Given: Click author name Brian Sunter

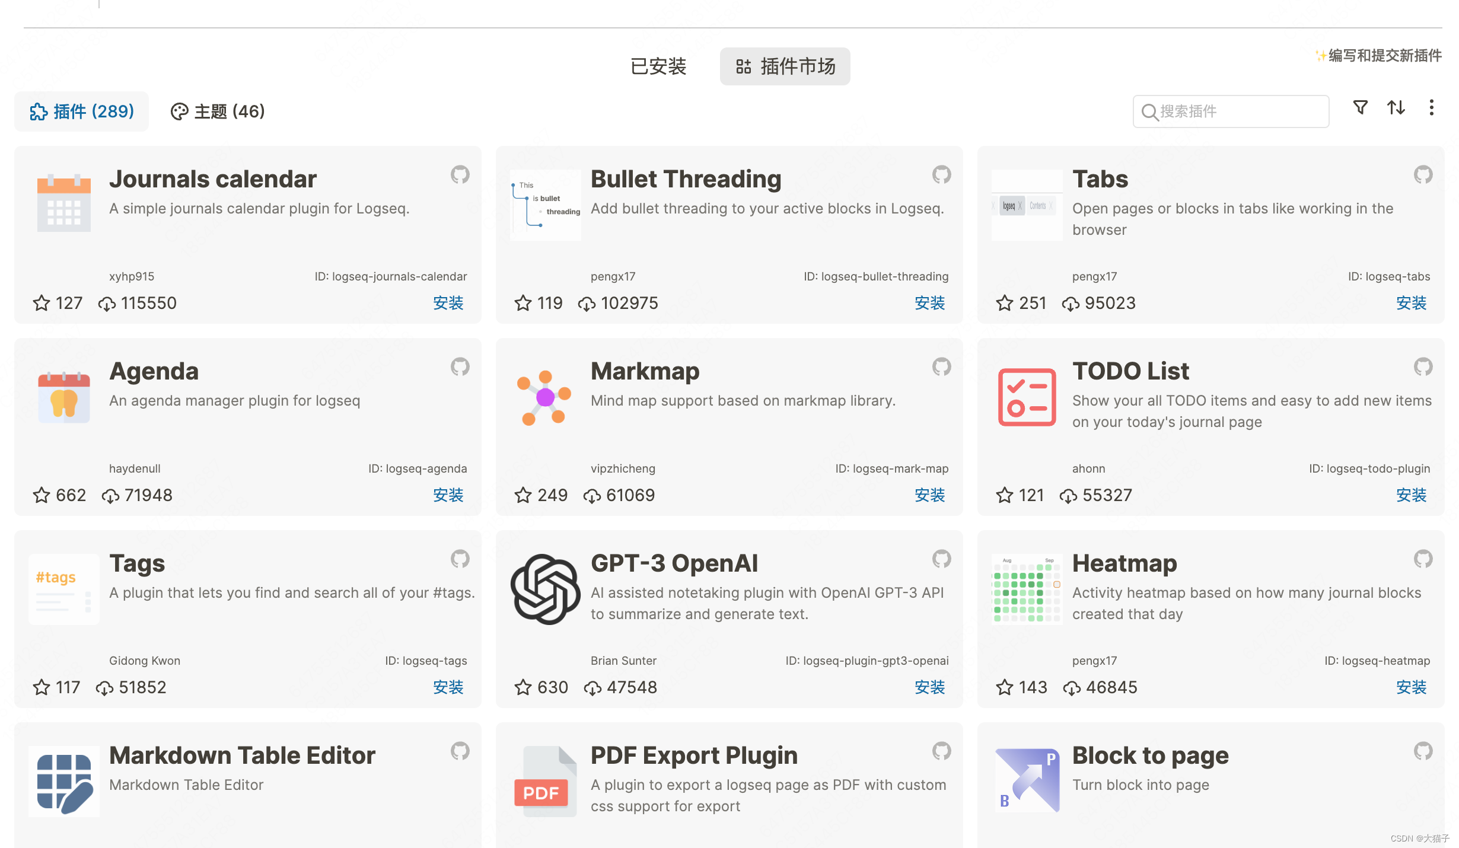Looking at the screenshot, I should [x=623, y=661].
